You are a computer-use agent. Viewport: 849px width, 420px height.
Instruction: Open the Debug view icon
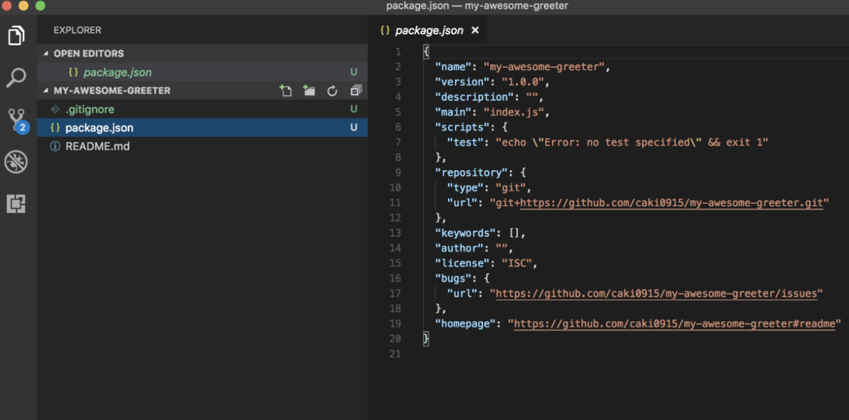[16, 162]
